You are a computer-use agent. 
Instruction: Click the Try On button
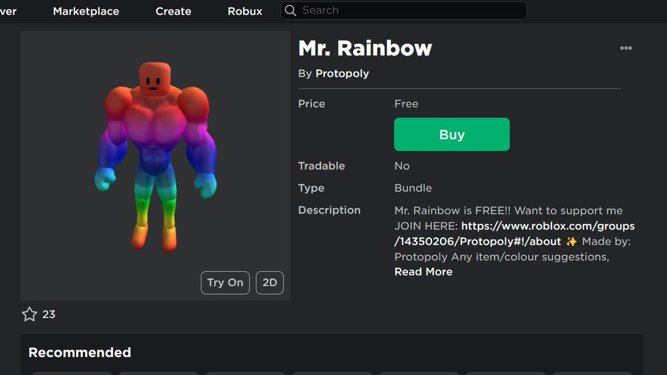[225, 283]
